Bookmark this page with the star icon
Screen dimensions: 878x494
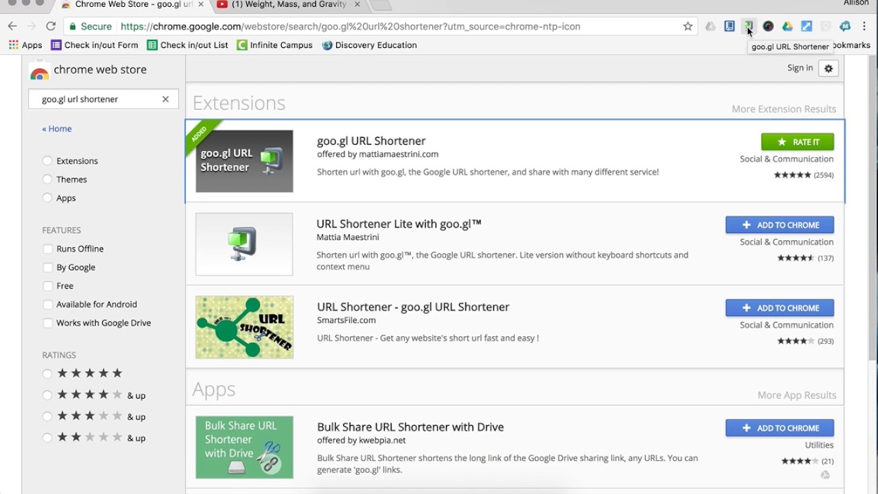688,26
